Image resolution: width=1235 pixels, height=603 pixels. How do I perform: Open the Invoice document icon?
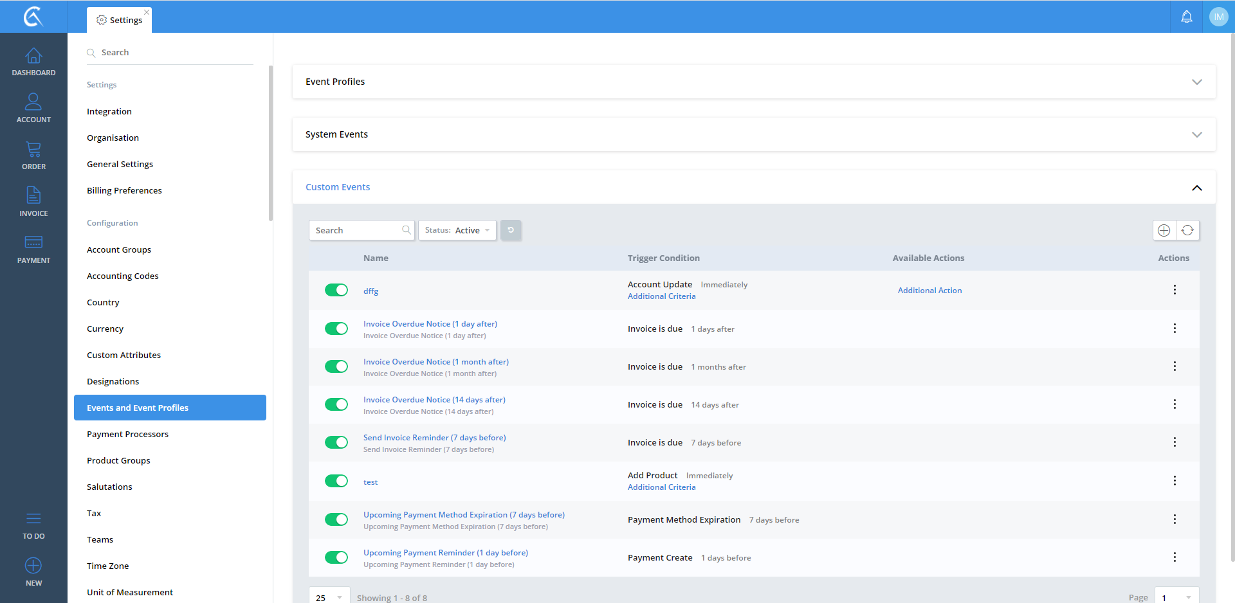click(33, 196)
